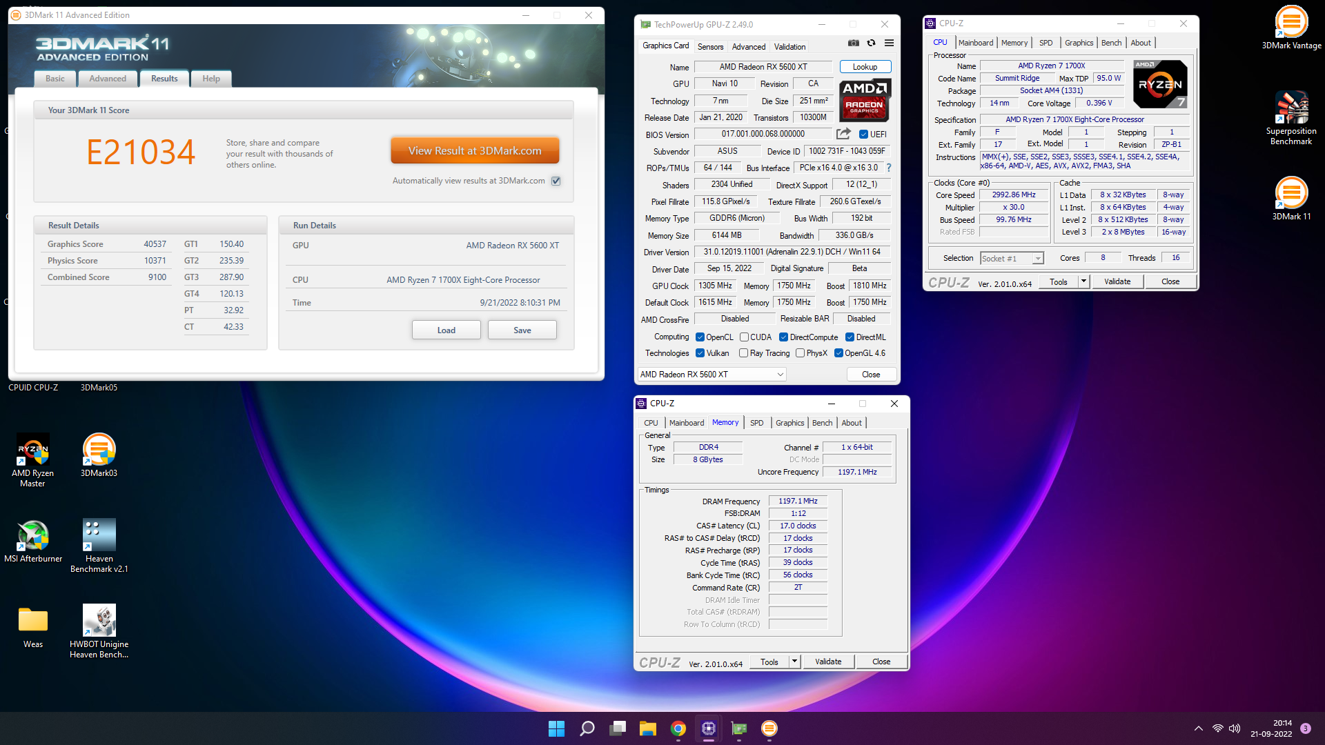
Task: Click the Bus Interface question mark help
Action: click(889, 168)
